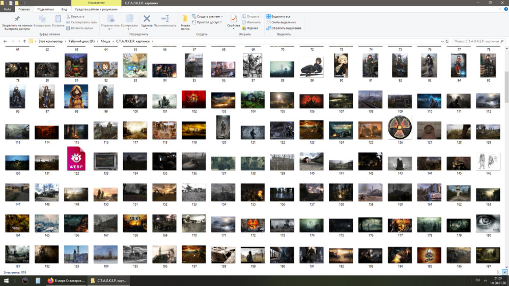Expand the 'Создать элемент' dropdown

(x=222, y=16)
